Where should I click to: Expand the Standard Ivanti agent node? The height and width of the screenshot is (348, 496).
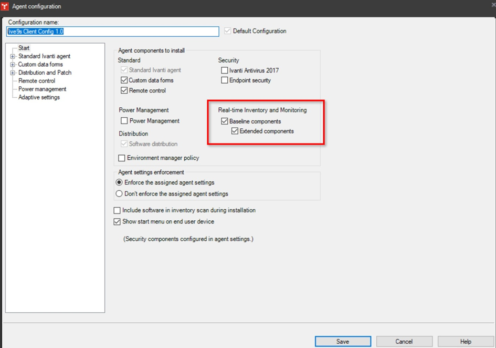[x=13, y=56]
